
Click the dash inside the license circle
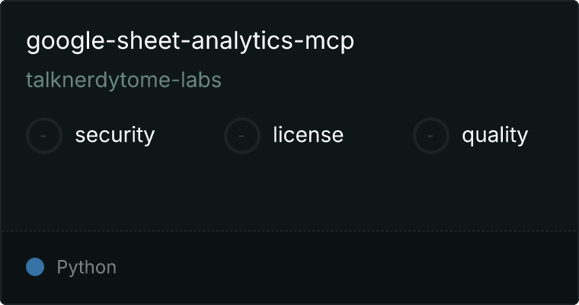click(242, 136)
